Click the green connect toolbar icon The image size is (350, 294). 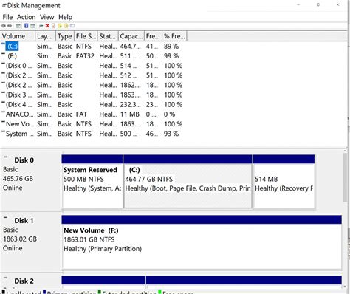click(41, 26)
